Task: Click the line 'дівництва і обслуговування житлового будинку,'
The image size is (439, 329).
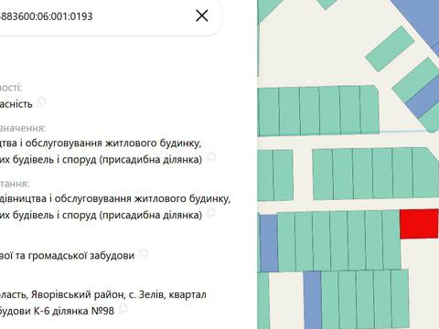Action: click(115, 199)
